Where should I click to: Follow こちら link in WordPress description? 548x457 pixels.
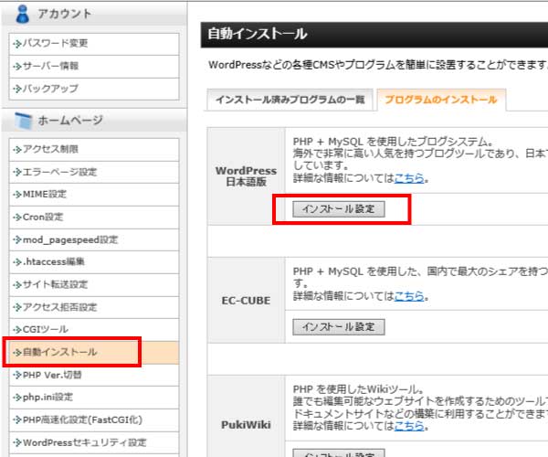click(409, 178)
